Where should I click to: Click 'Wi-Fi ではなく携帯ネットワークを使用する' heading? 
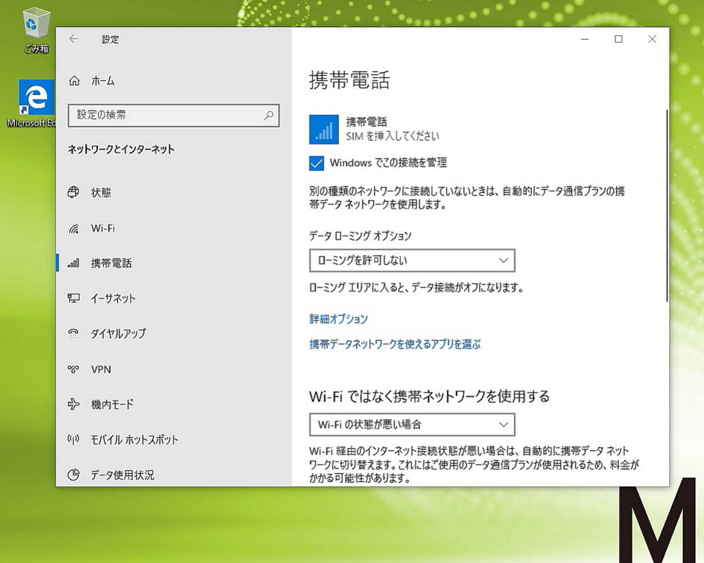(429, 396)
